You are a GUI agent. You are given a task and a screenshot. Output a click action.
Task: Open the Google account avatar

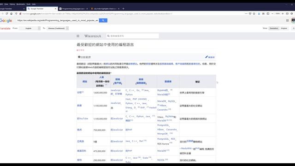click(293, 20)
